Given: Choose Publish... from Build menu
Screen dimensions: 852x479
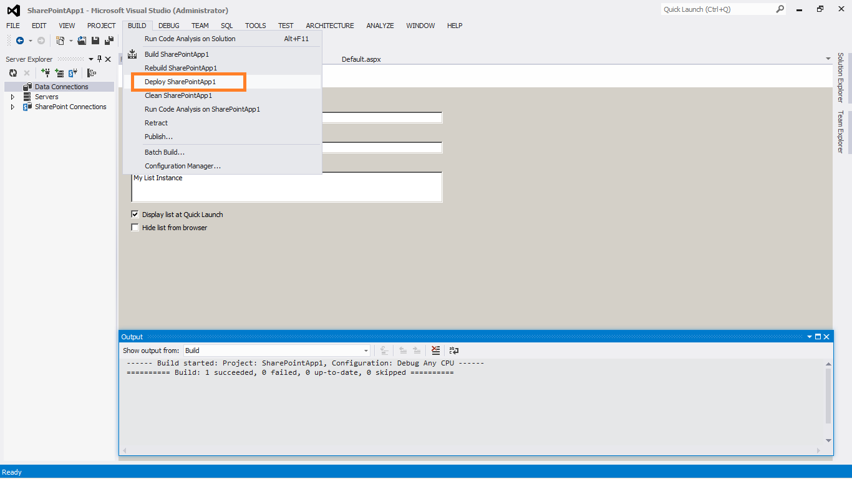Looking at the screenshot, I should 222,137.
